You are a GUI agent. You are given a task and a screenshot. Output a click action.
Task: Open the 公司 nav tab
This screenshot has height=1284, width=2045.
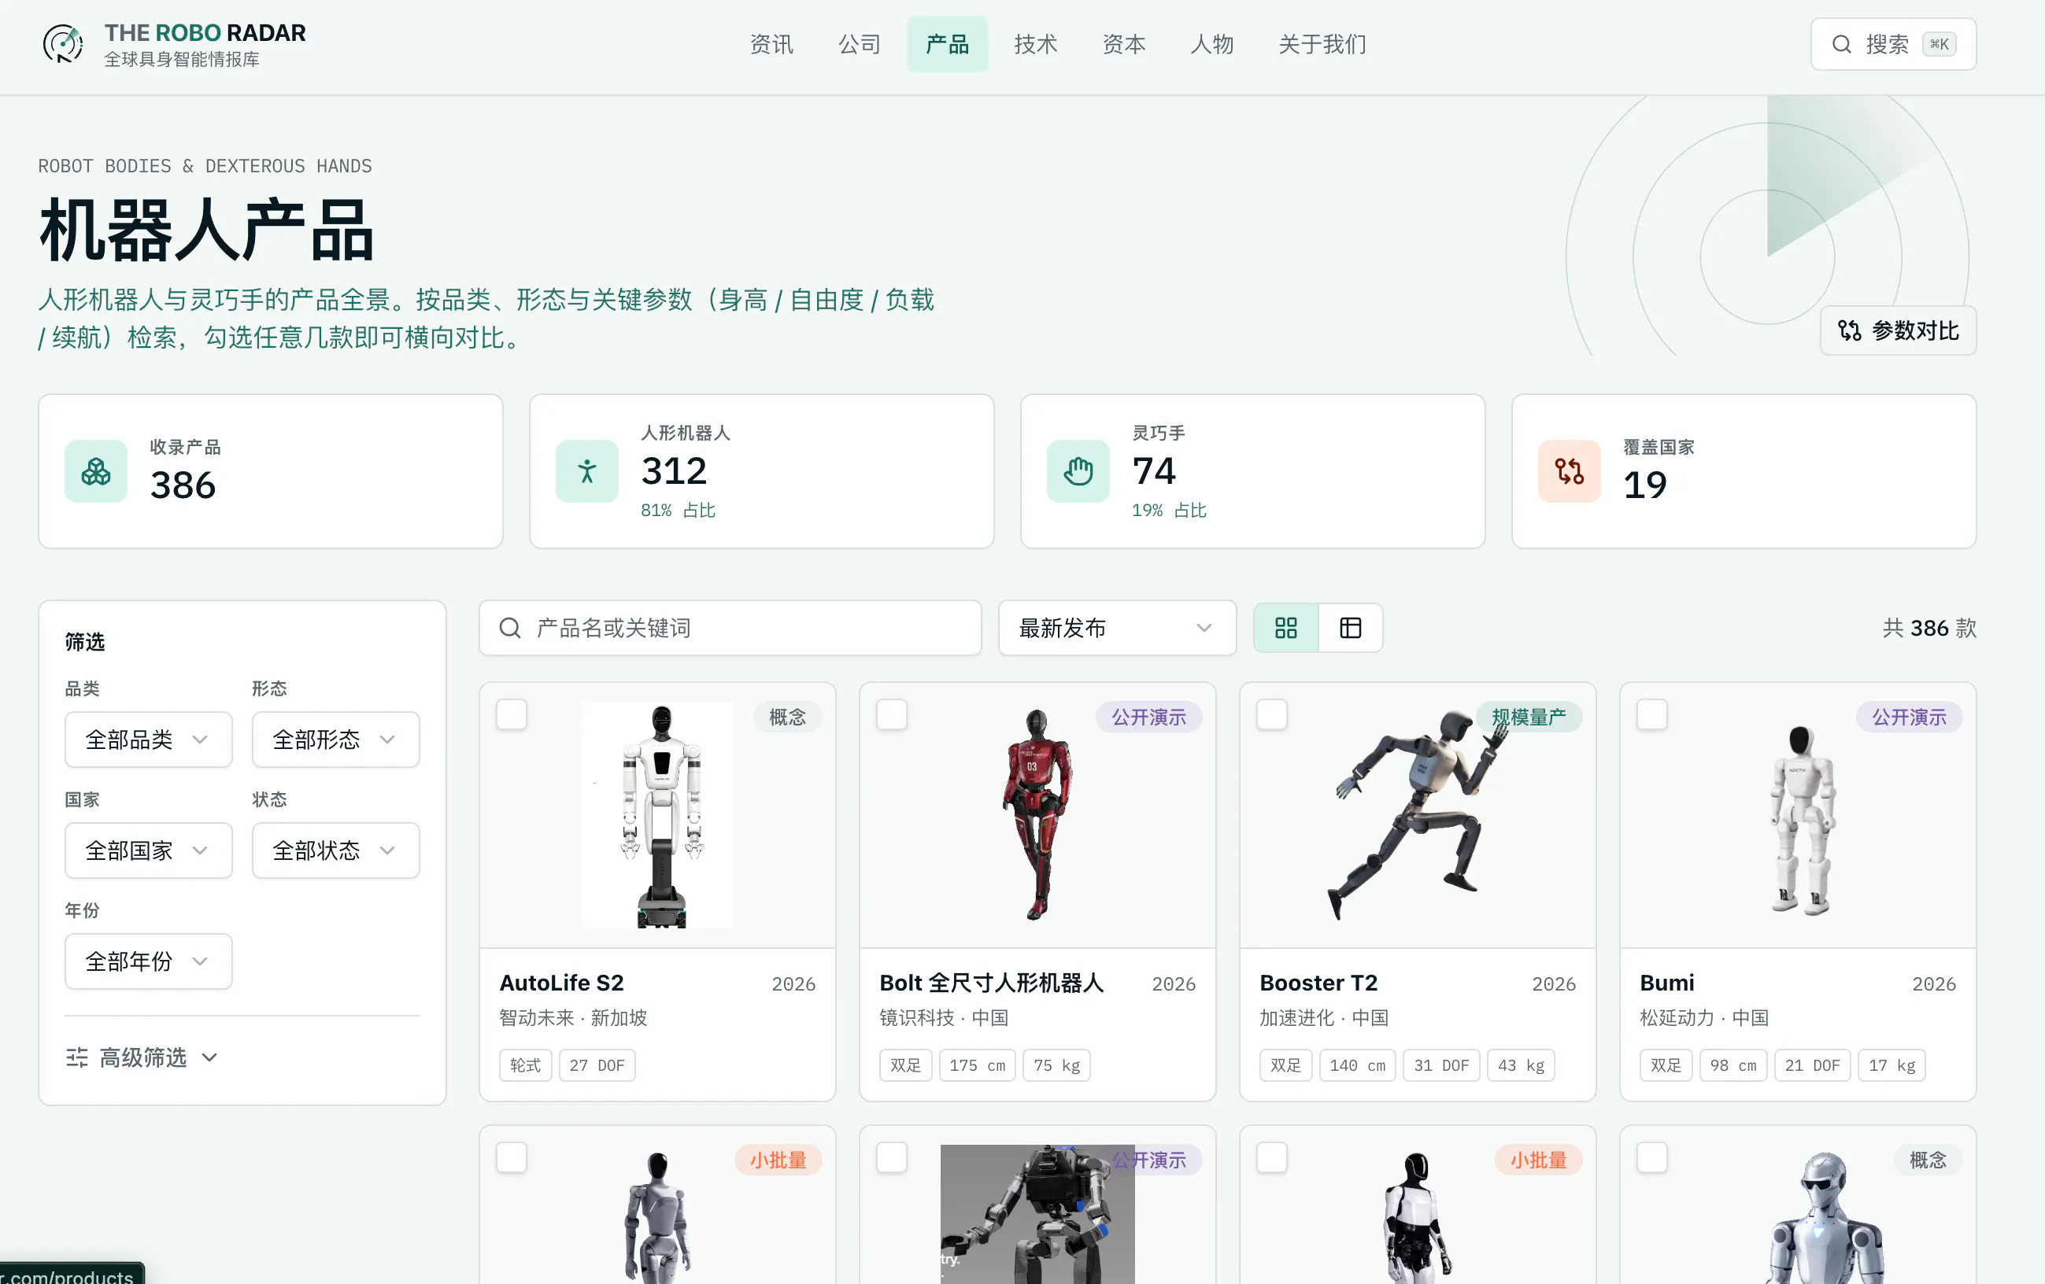point(860,44)
